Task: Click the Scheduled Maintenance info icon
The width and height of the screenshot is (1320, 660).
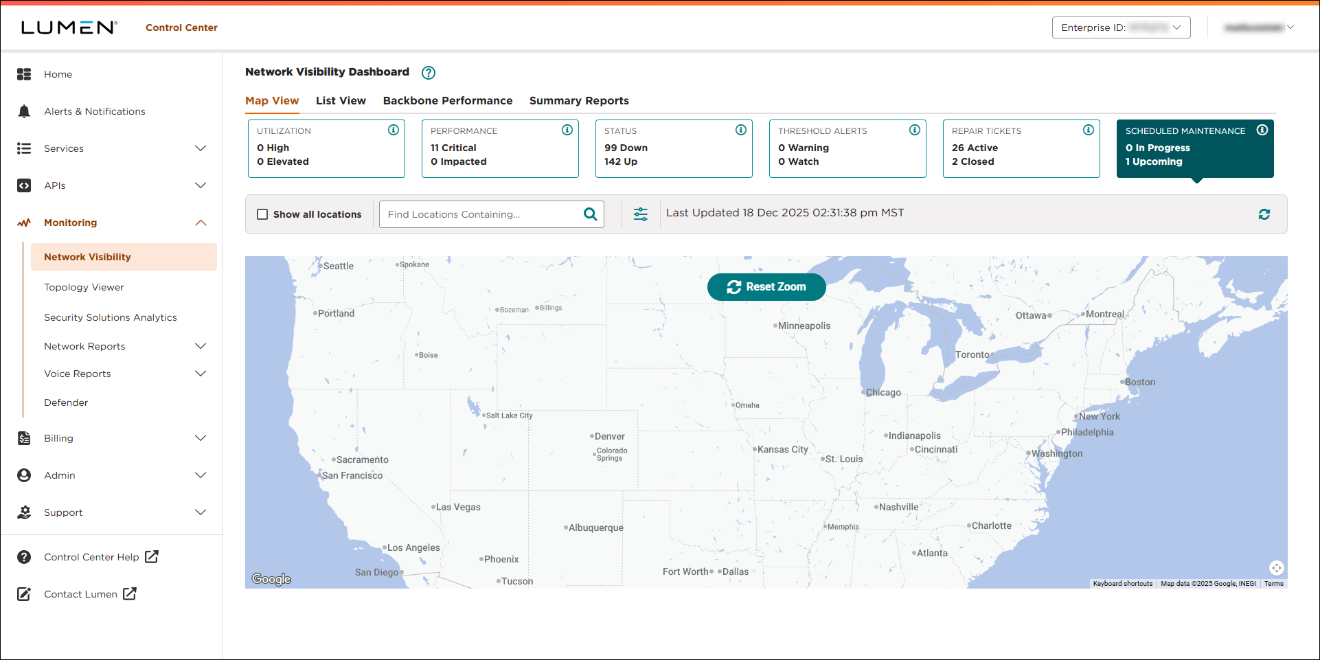Action: (x=1263, y=129)
